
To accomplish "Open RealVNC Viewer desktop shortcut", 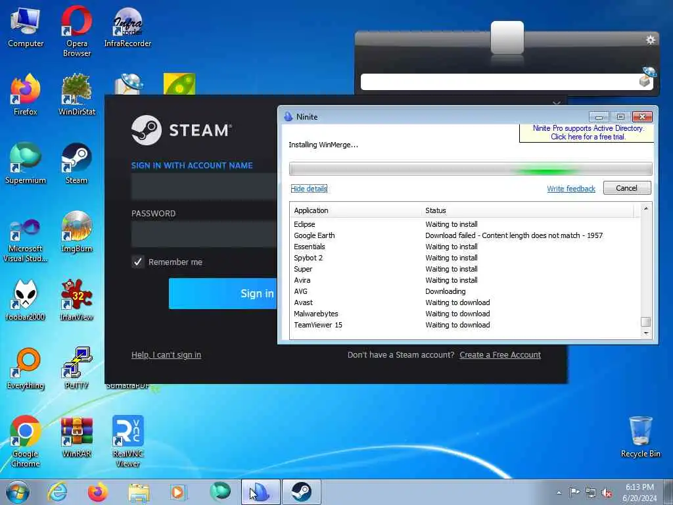I will (x=128, y=441).
